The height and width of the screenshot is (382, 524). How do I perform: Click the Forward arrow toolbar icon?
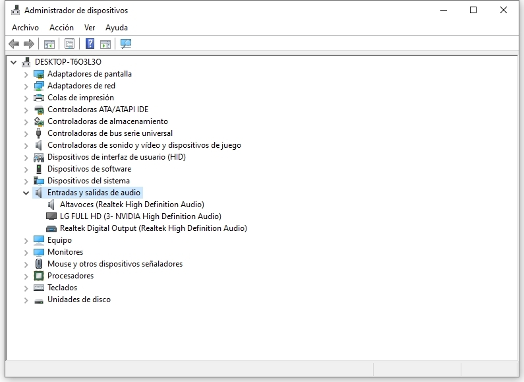point(29,44)
